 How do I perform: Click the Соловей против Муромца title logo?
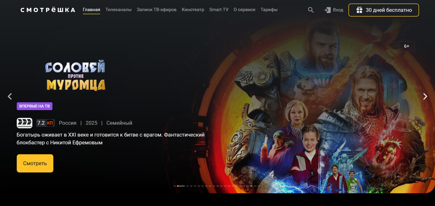[x=75, y=75]
